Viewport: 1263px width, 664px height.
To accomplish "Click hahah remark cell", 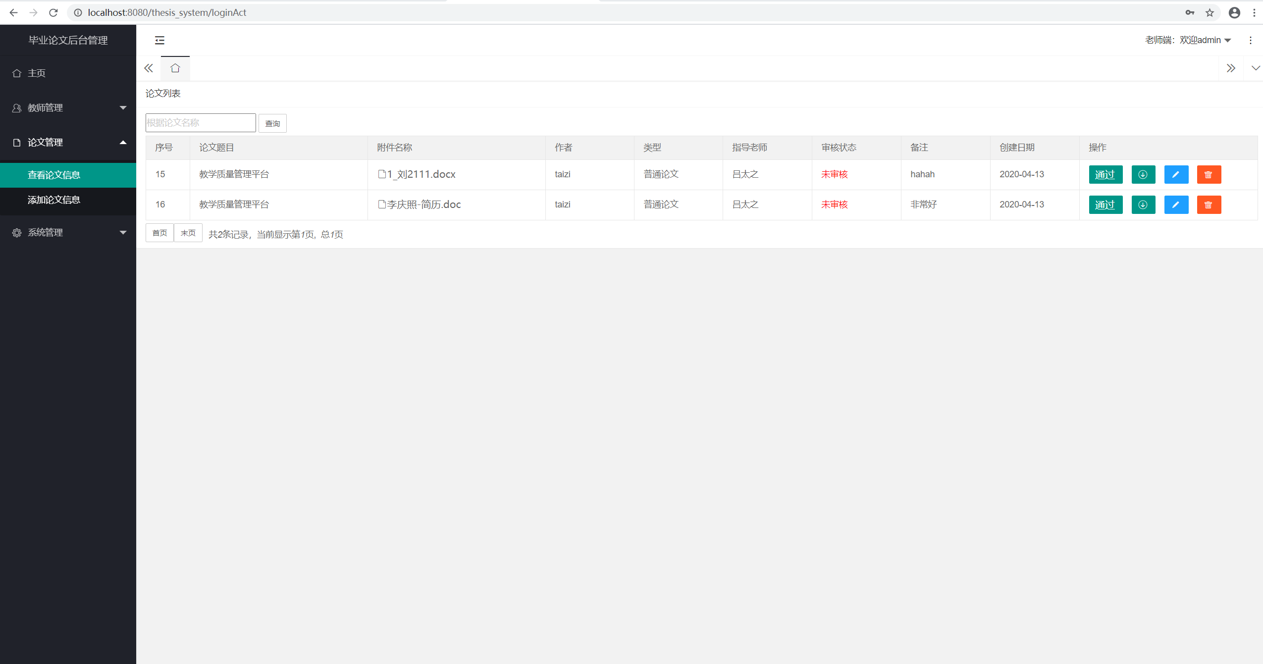I will coord(922,174).
